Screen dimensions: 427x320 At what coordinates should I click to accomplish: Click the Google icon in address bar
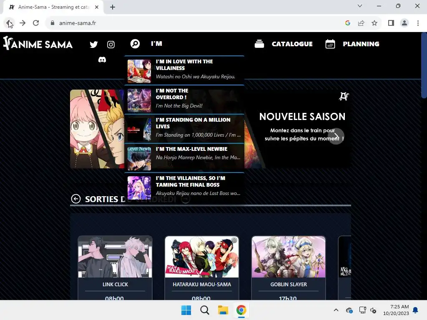(347, 23)
